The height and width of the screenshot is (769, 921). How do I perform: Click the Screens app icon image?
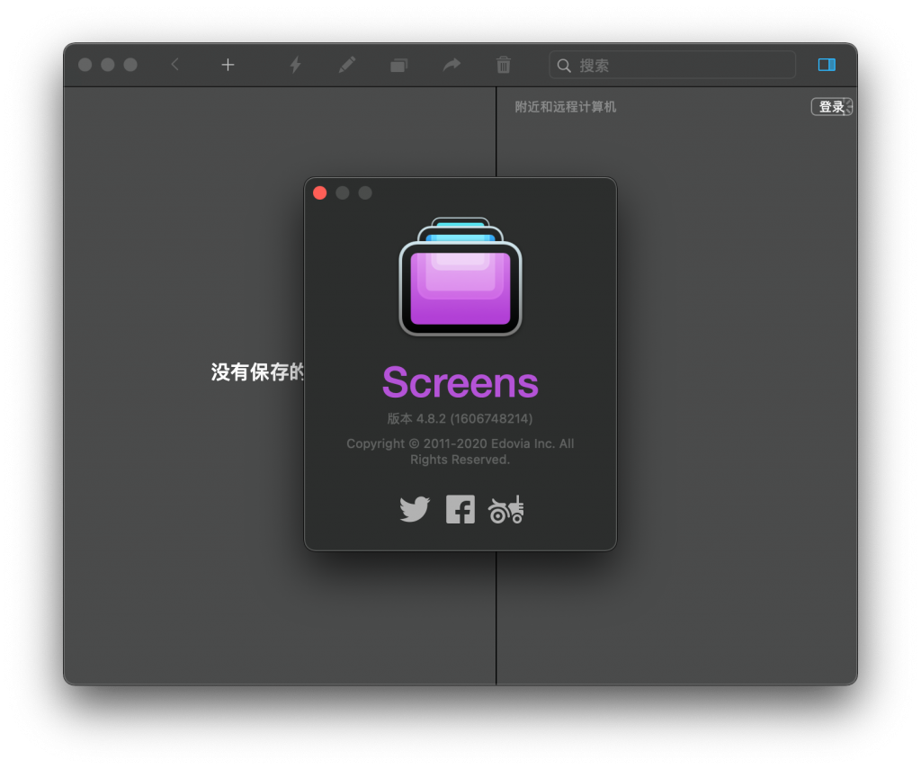tap(460, 276)
